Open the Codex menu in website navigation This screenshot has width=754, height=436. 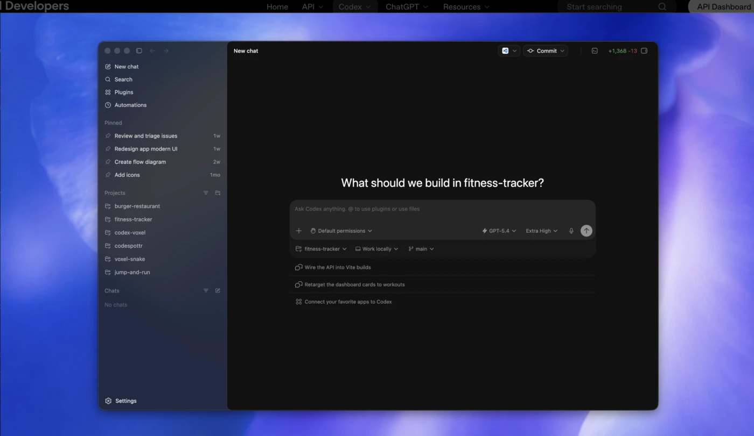(x=355, y=7)
